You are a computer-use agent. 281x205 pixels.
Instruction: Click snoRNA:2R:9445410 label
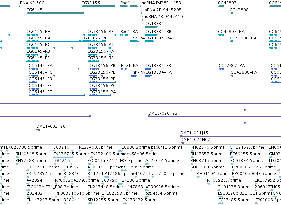tap(162, 16)
